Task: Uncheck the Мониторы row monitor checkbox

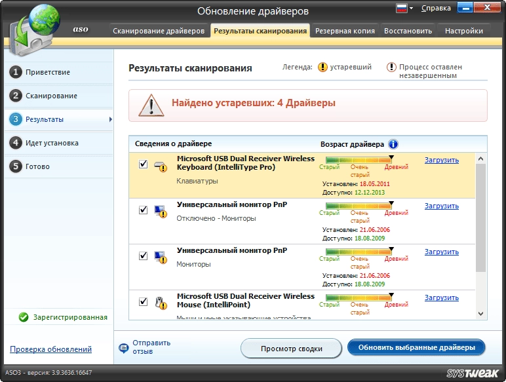Action: click(x=144, y=256)
